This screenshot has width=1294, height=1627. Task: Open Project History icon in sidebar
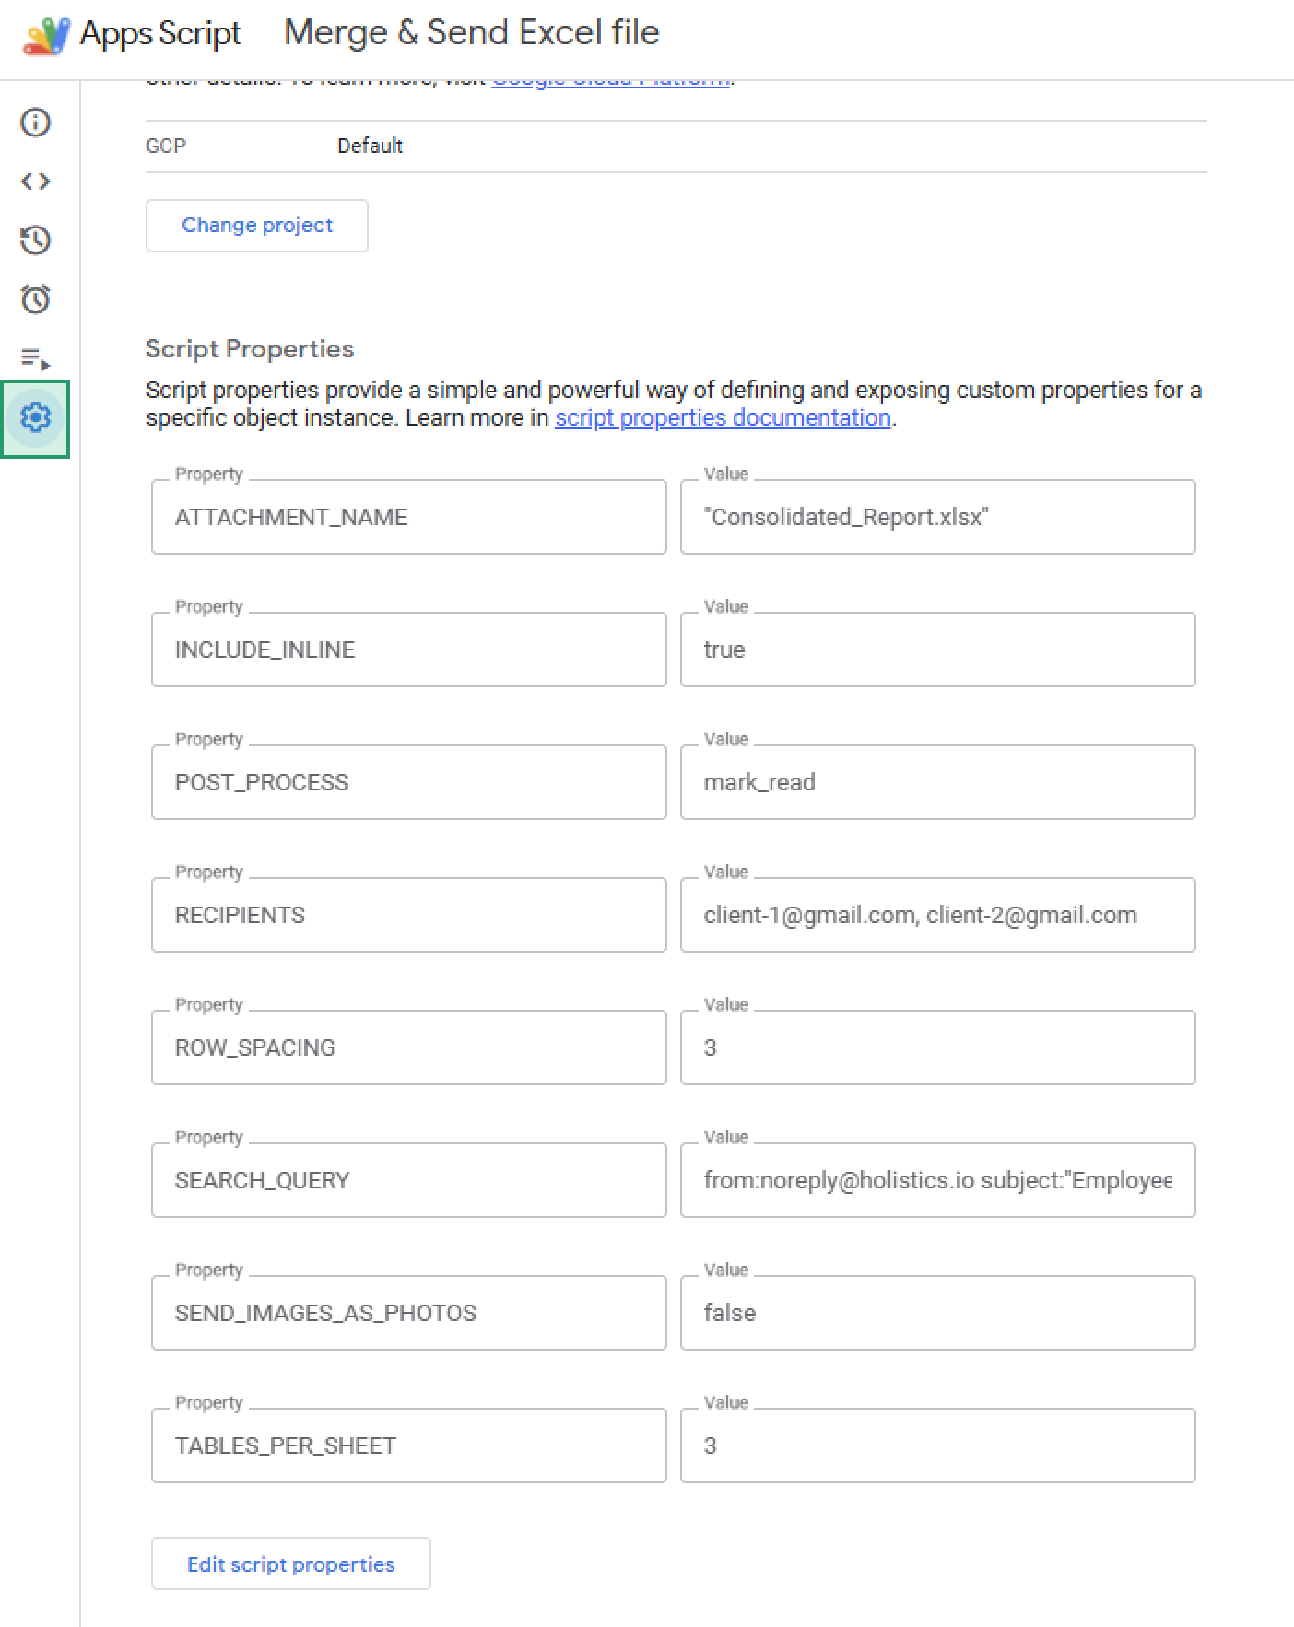click(x=35, y=240)
